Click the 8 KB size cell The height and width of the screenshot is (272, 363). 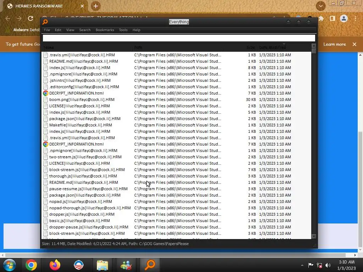[x=252, y=68]
